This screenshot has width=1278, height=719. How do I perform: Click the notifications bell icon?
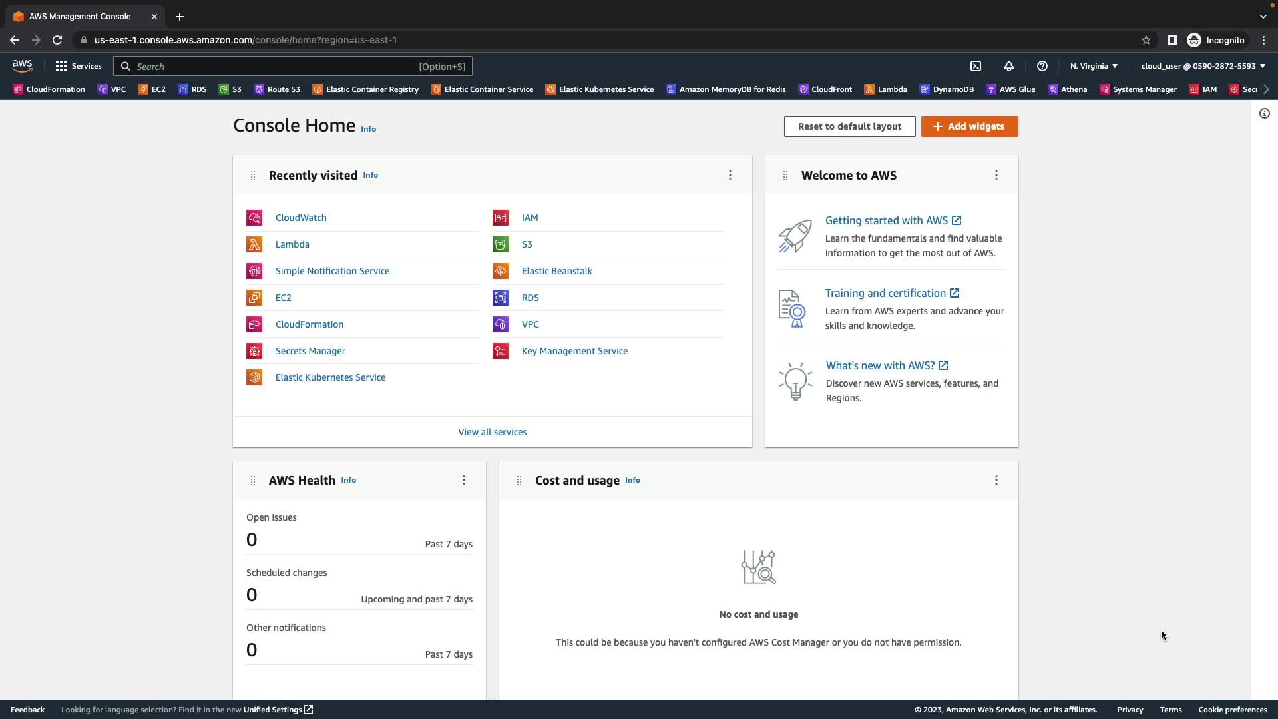point(1009,66)
